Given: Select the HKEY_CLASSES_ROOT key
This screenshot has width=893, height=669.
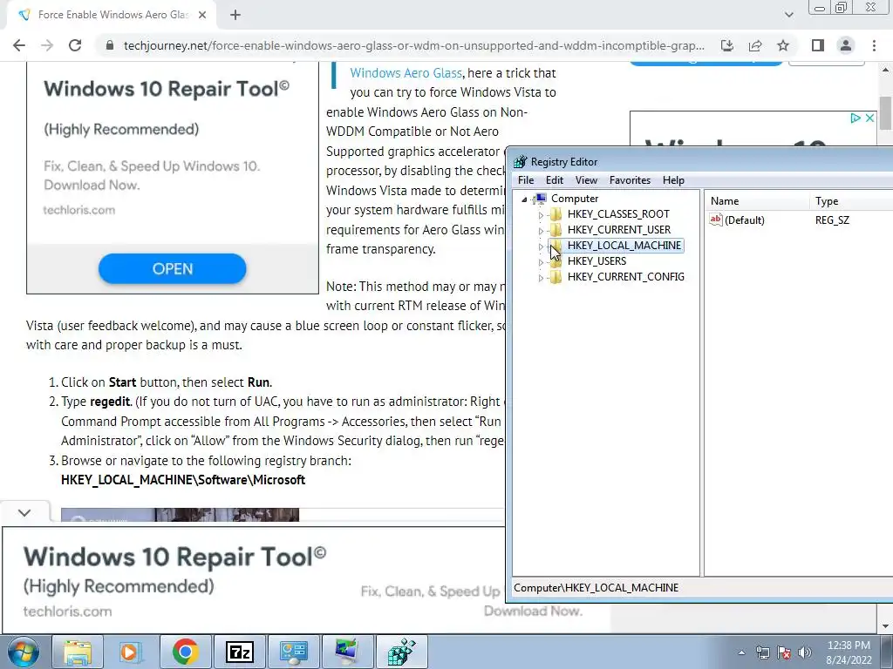Looking at the screenshot, I should (618, 214).
